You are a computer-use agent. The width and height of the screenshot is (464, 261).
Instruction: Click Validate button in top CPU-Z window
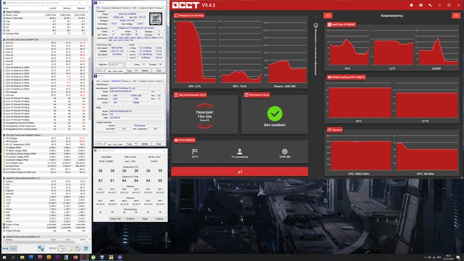click(x=145, y=71)
